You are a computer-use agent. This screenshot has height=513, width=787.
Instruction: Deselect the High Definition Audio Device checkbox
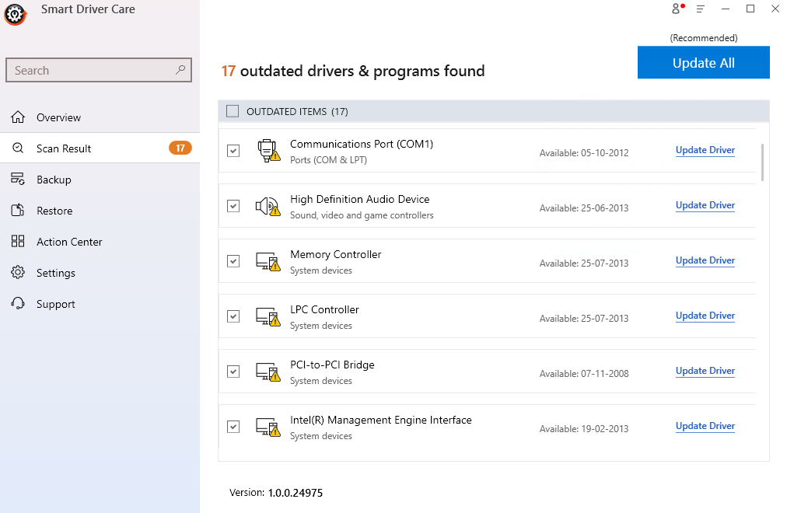point(233,206)
